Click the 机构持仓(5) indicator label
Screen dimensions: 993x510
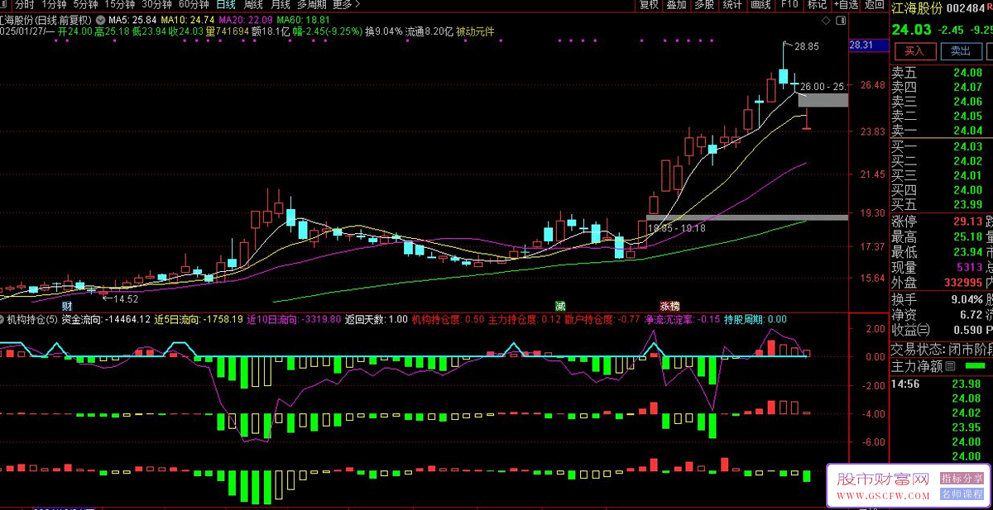click(x=31, y=319)
